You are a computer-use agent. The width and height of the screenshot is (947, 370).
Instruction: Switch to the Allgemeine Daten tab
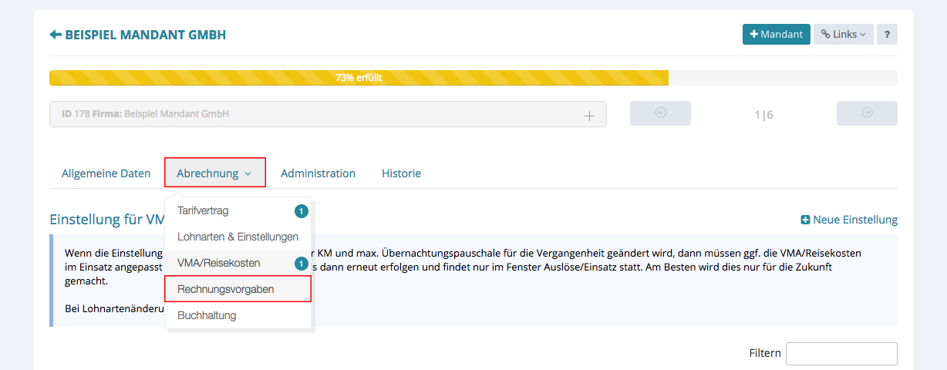pos(106,173)
